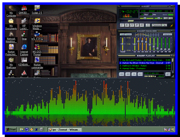Click Microsoft Word quick launch icon

click(27, 130)
